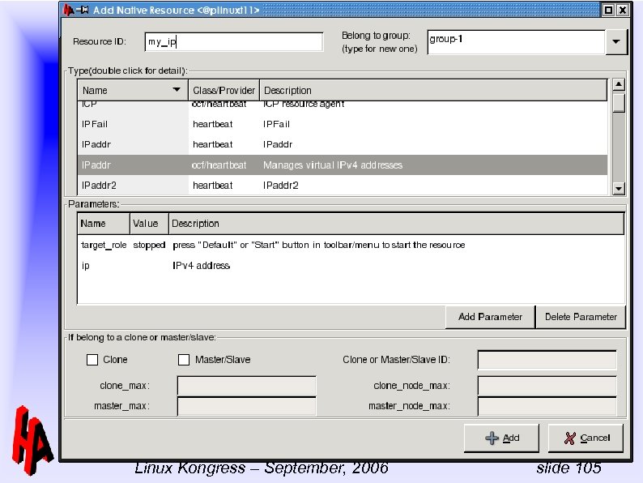The height and width of the screenshot is (483, 643).
Task: Click the Add Parameter button
Action: (x=490, y=317)
